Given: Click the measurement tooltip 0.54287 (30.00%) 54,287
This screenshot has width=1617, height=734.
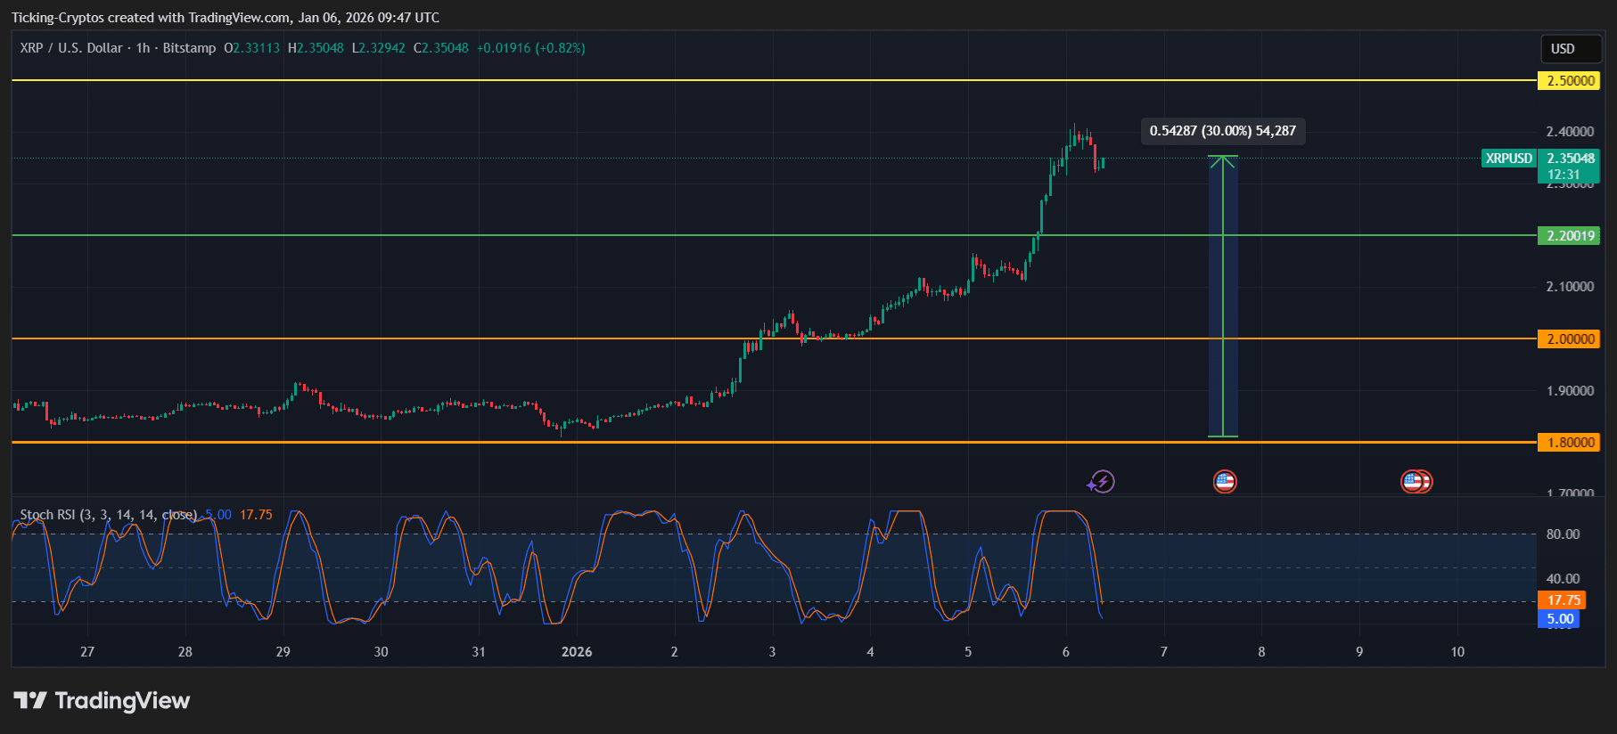Looking at the screenshot, I should click(1223, 131).
